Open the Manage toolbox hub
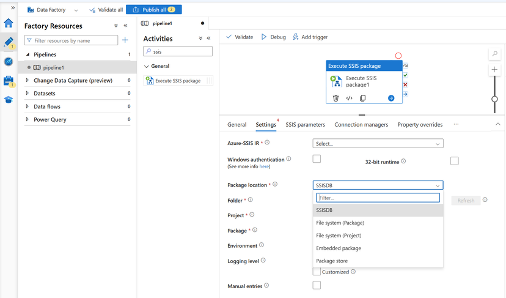This screenshot has height=298, width=506. coord(9,81)
